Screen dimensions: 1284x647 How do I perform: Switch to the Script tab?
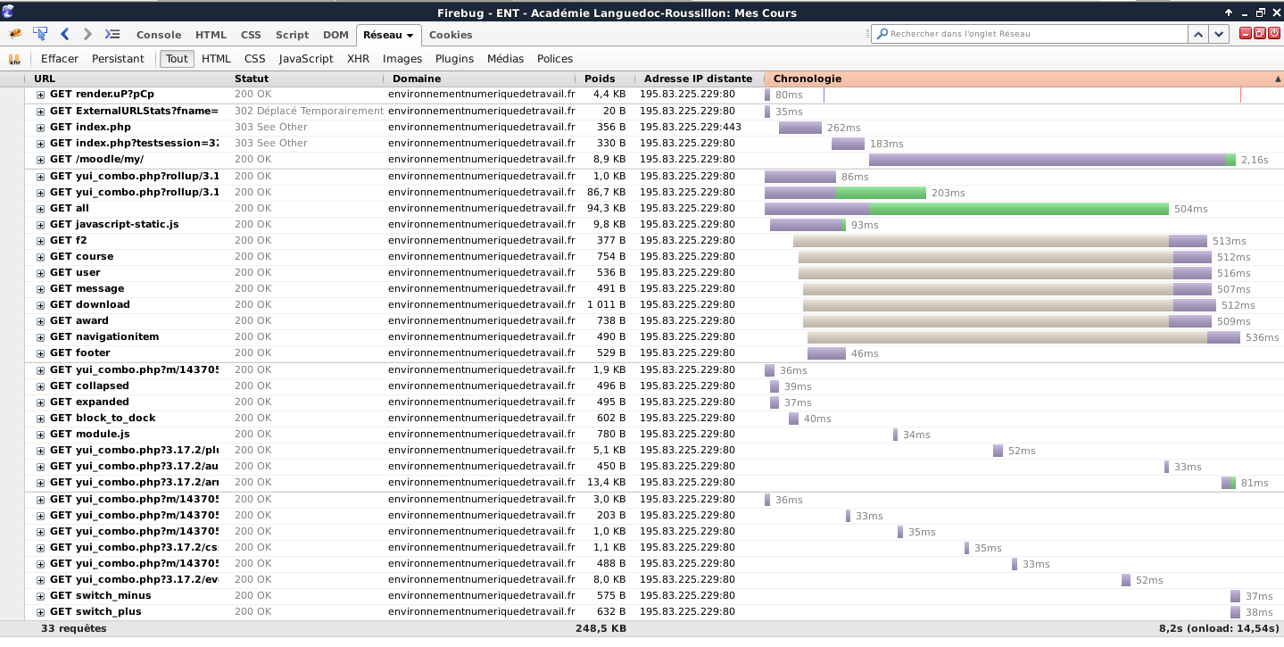pos(292,35)
